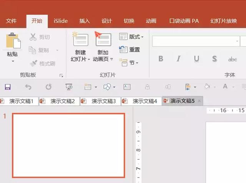This screenshot has width=246, height=183.
Task: Switch to document tab 演示文稿4
Action: tap(141, 101)
